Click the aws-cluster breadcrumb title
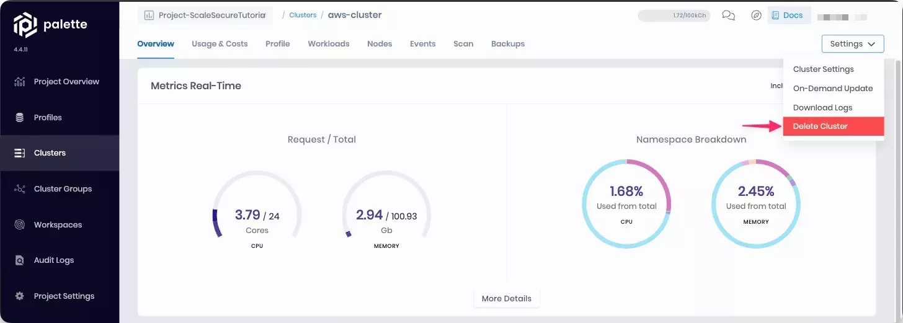The width and height of the screenshot is (903, 323). pyautogui.click(x=355, y=15)
